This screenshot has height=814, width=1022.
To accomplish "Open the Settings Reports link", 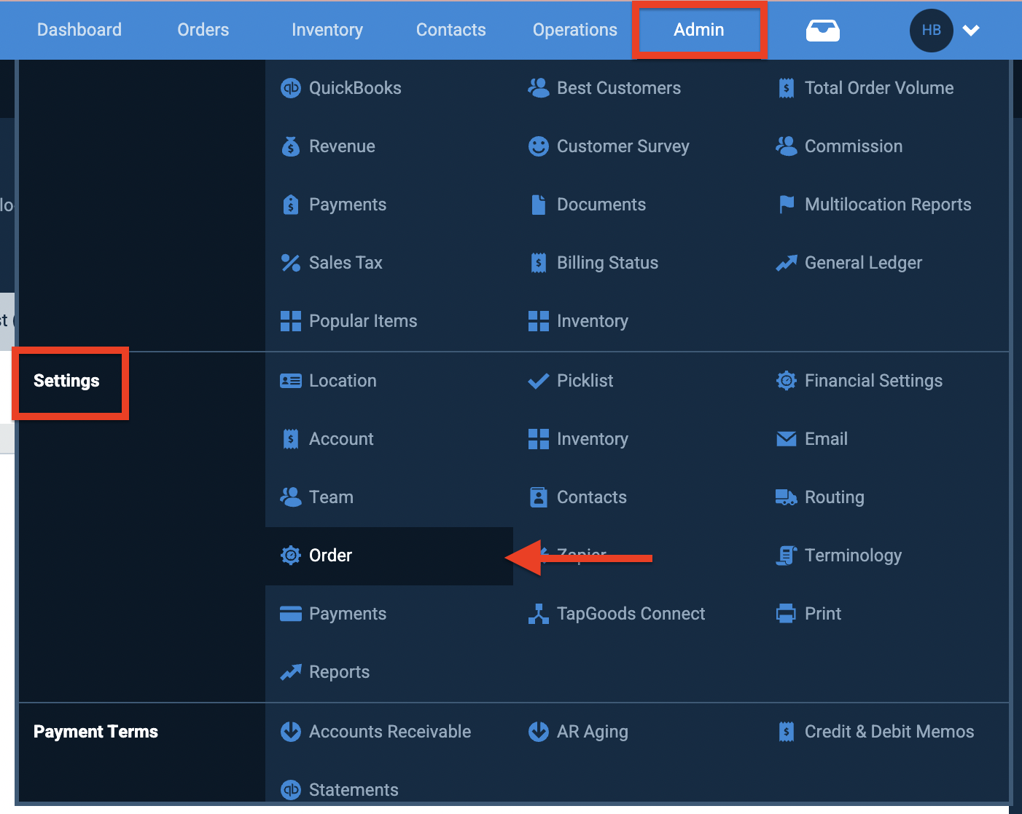I will click(339, 672).
